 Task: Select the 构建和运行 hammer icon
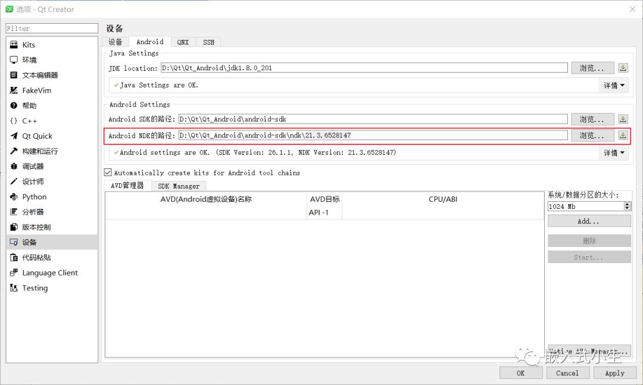coord(14,151)
